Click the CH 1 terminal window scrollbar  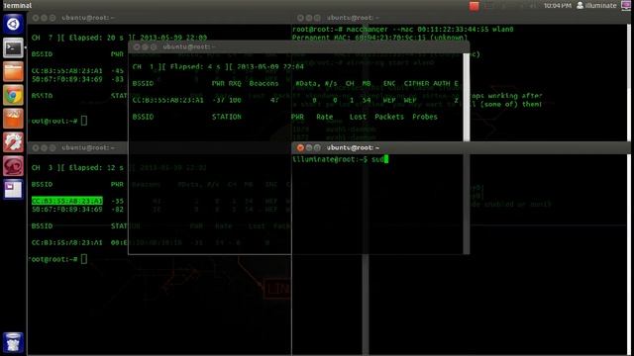(467, 97)
